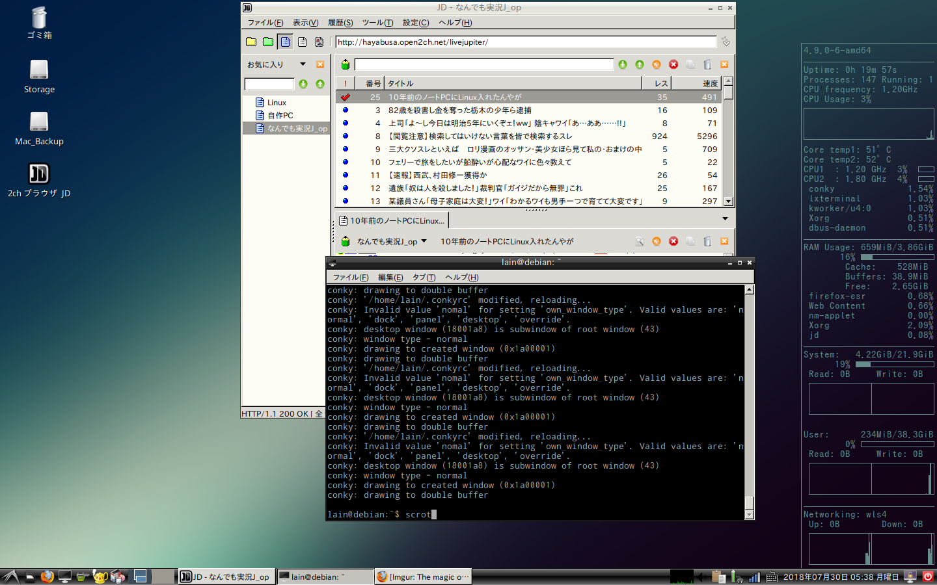The width and height of the screenshot is (937, 585).
Task: Click the search magnifier icon in thread toolbar
Action: pyautogui.click(x=640, y=241)
